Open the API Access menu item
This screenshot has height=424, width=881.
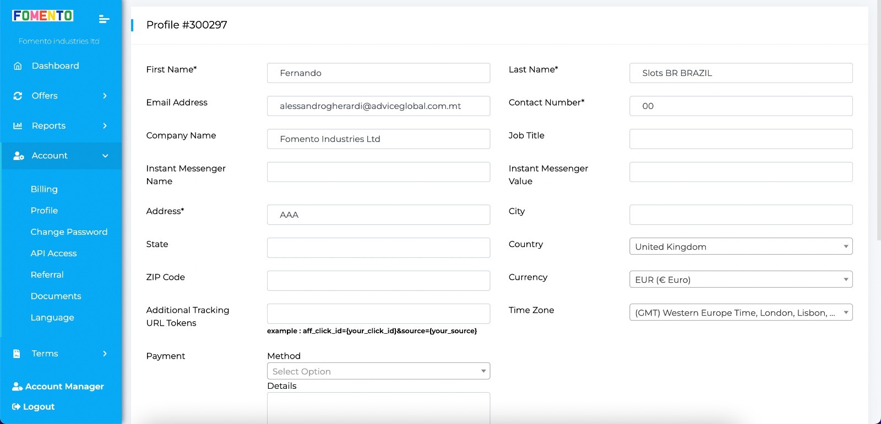tap(53, 254)
